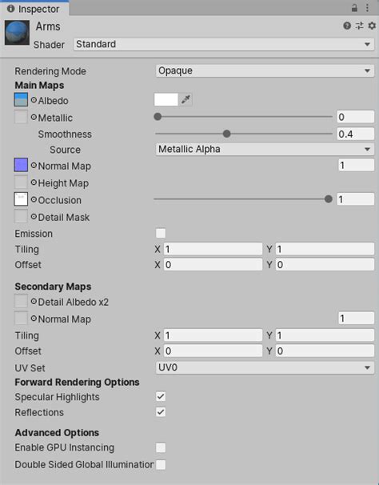Uncheck Specular Highlights
The image size is (379, 485).
click(161, 396)
